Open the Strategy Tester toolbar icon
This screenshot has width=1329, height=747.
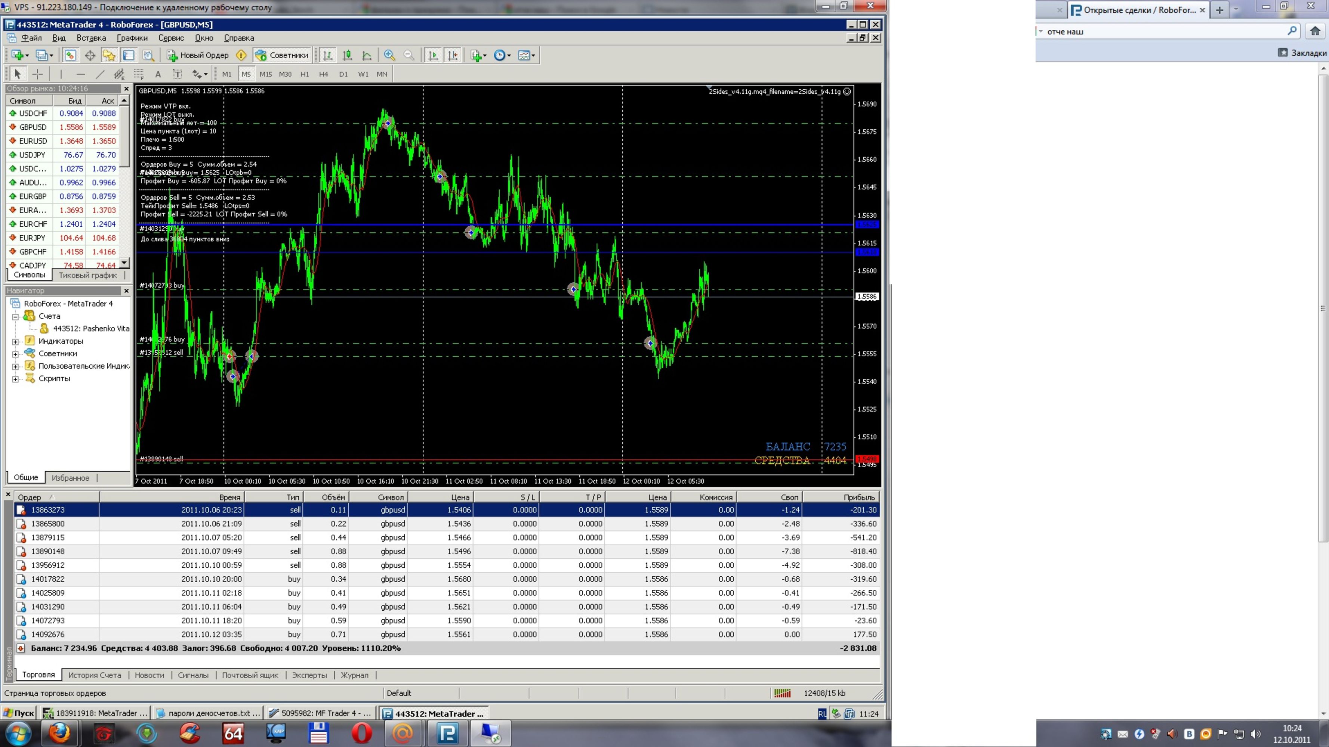click(x=148, y=55)
